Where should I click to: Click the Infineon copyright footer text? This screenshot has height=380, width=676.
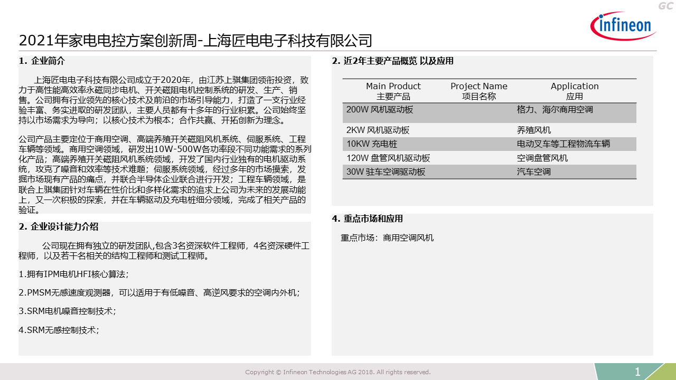[338, 372]
